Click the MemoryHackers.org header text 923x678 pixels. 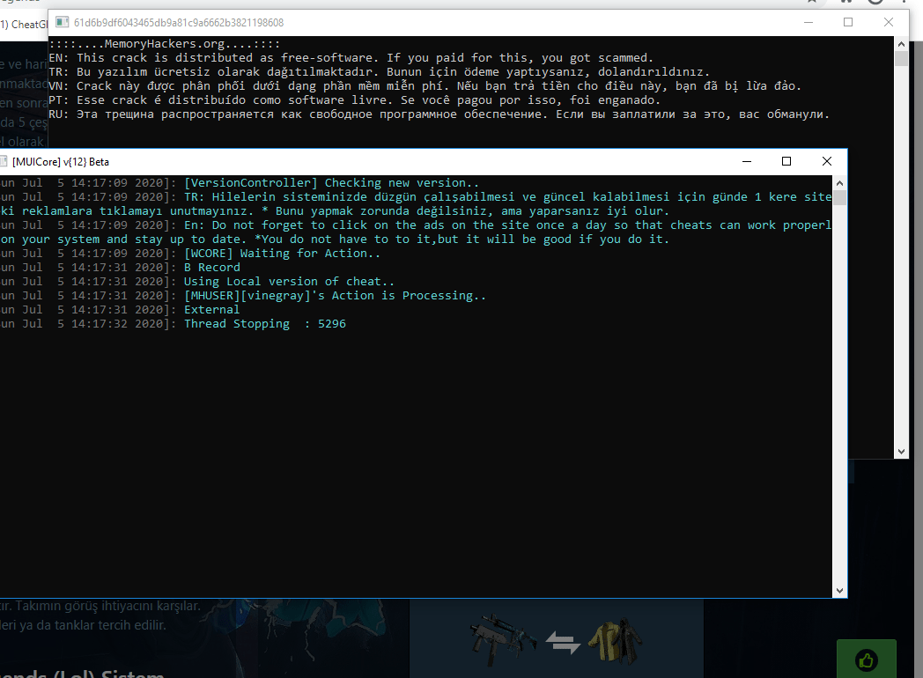[165, 43]
